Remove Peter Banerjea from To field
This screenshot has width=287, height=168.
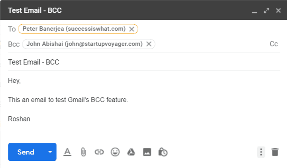(132, 29)
